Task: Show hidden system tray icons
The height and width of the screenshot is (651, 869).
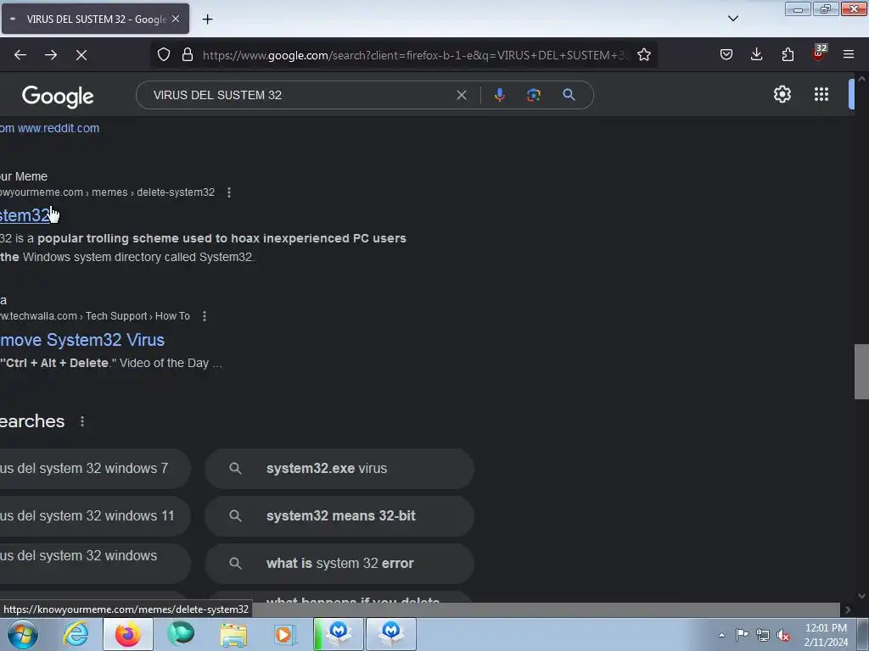Action: (721, 635)
